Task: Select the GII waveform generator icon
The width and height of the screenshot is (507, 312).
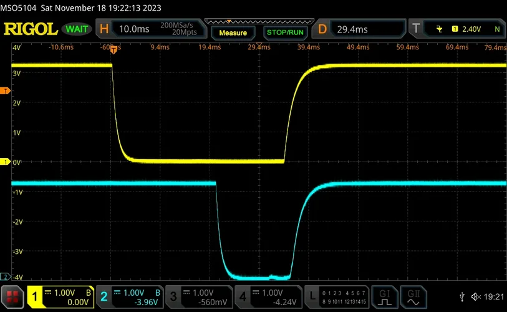Action: [x=413, y=296]
